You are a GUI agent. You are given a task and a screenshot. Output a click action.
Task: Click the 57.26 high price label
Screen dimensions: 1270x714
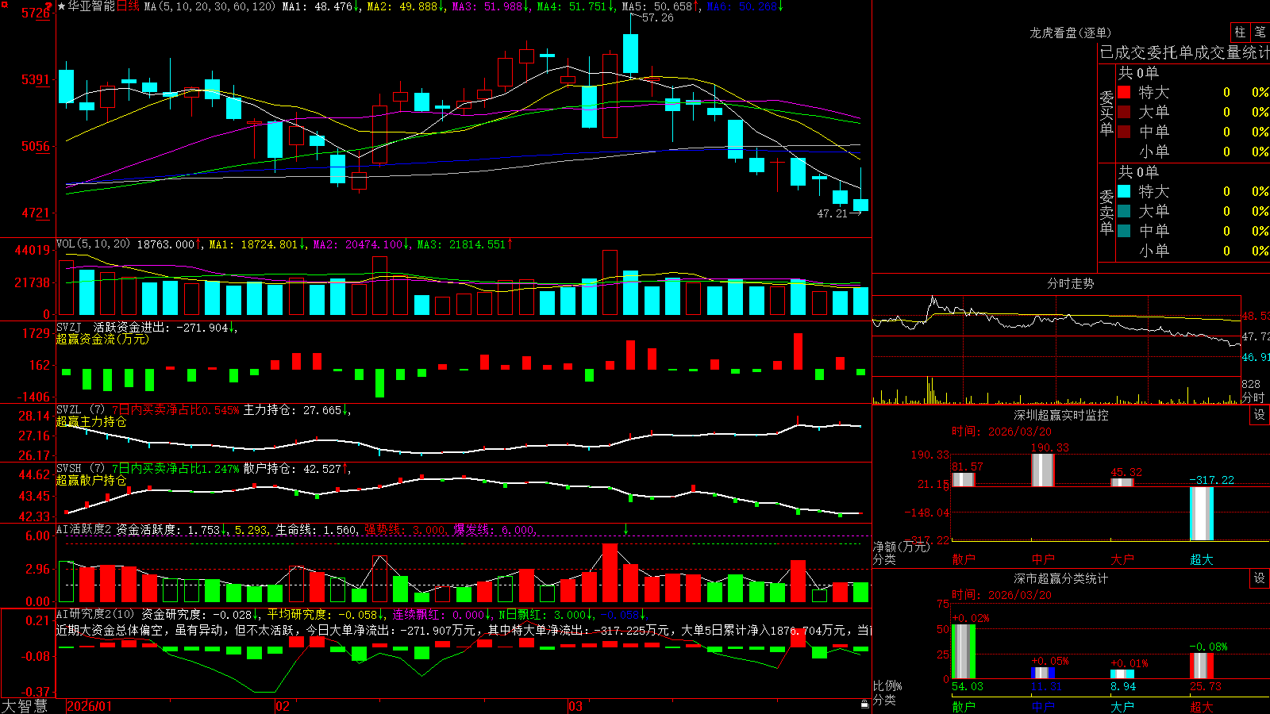[657, 17]
